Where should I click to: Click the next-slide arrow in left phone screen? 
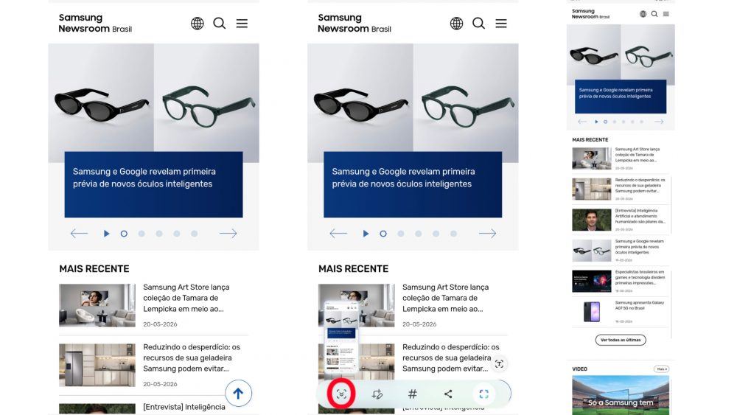tap(228, 233)
